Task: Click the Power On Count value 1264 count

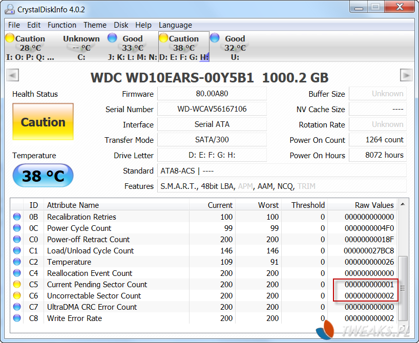Action: [x=378, y=140]
